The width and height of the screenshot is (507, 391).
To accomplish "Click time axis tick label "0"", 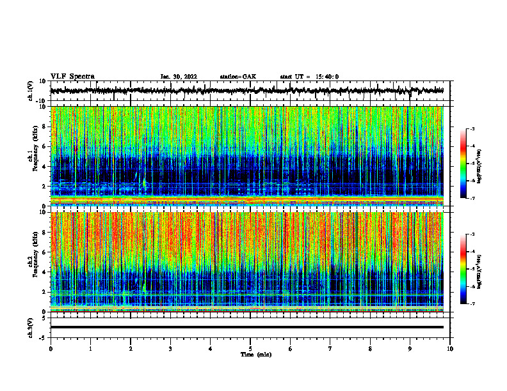I will [x=51, y=349].
